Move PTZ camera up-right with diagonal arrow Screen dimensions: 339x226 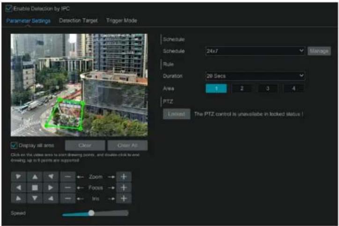pos(51,177)
